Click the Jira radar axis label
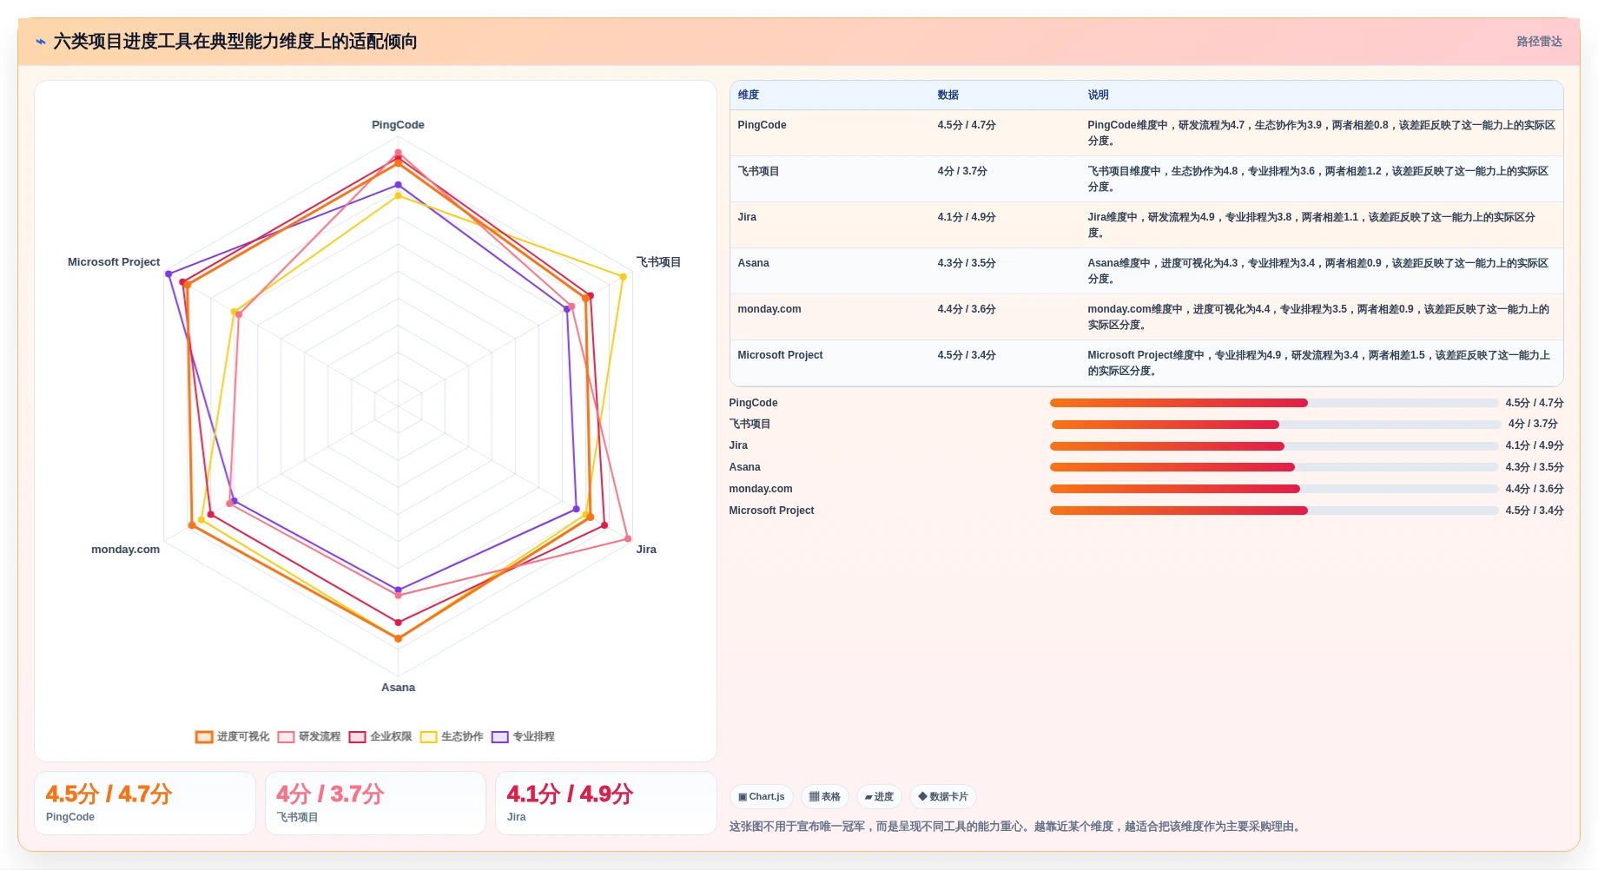Image resolution: width=1598 pixels, height=870 pixels. tap(646, 550)
